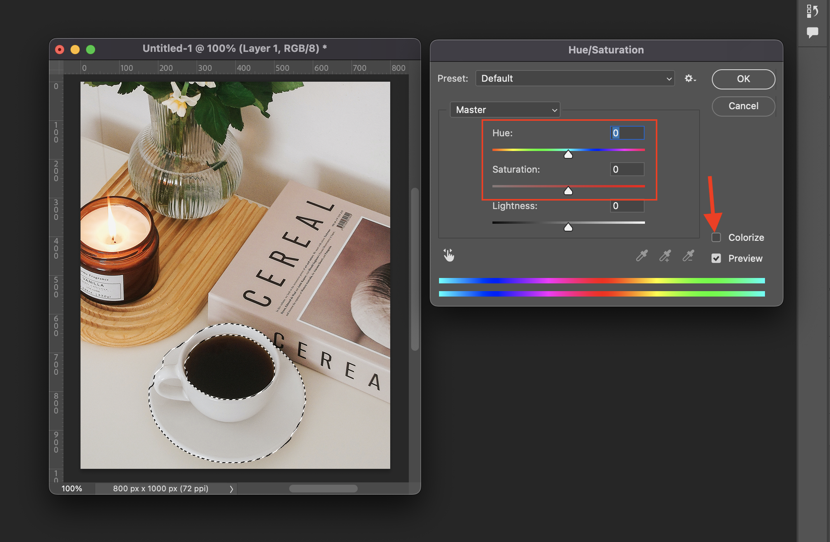830x542 pixels.
Task: Select the eyedropper tool in dialog
Action: tap(641, 256)
